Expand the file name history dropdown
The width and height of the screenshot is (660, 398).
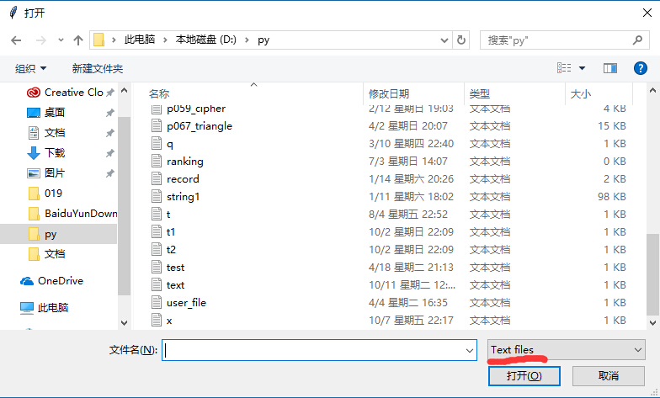click(x=470, y=350)
